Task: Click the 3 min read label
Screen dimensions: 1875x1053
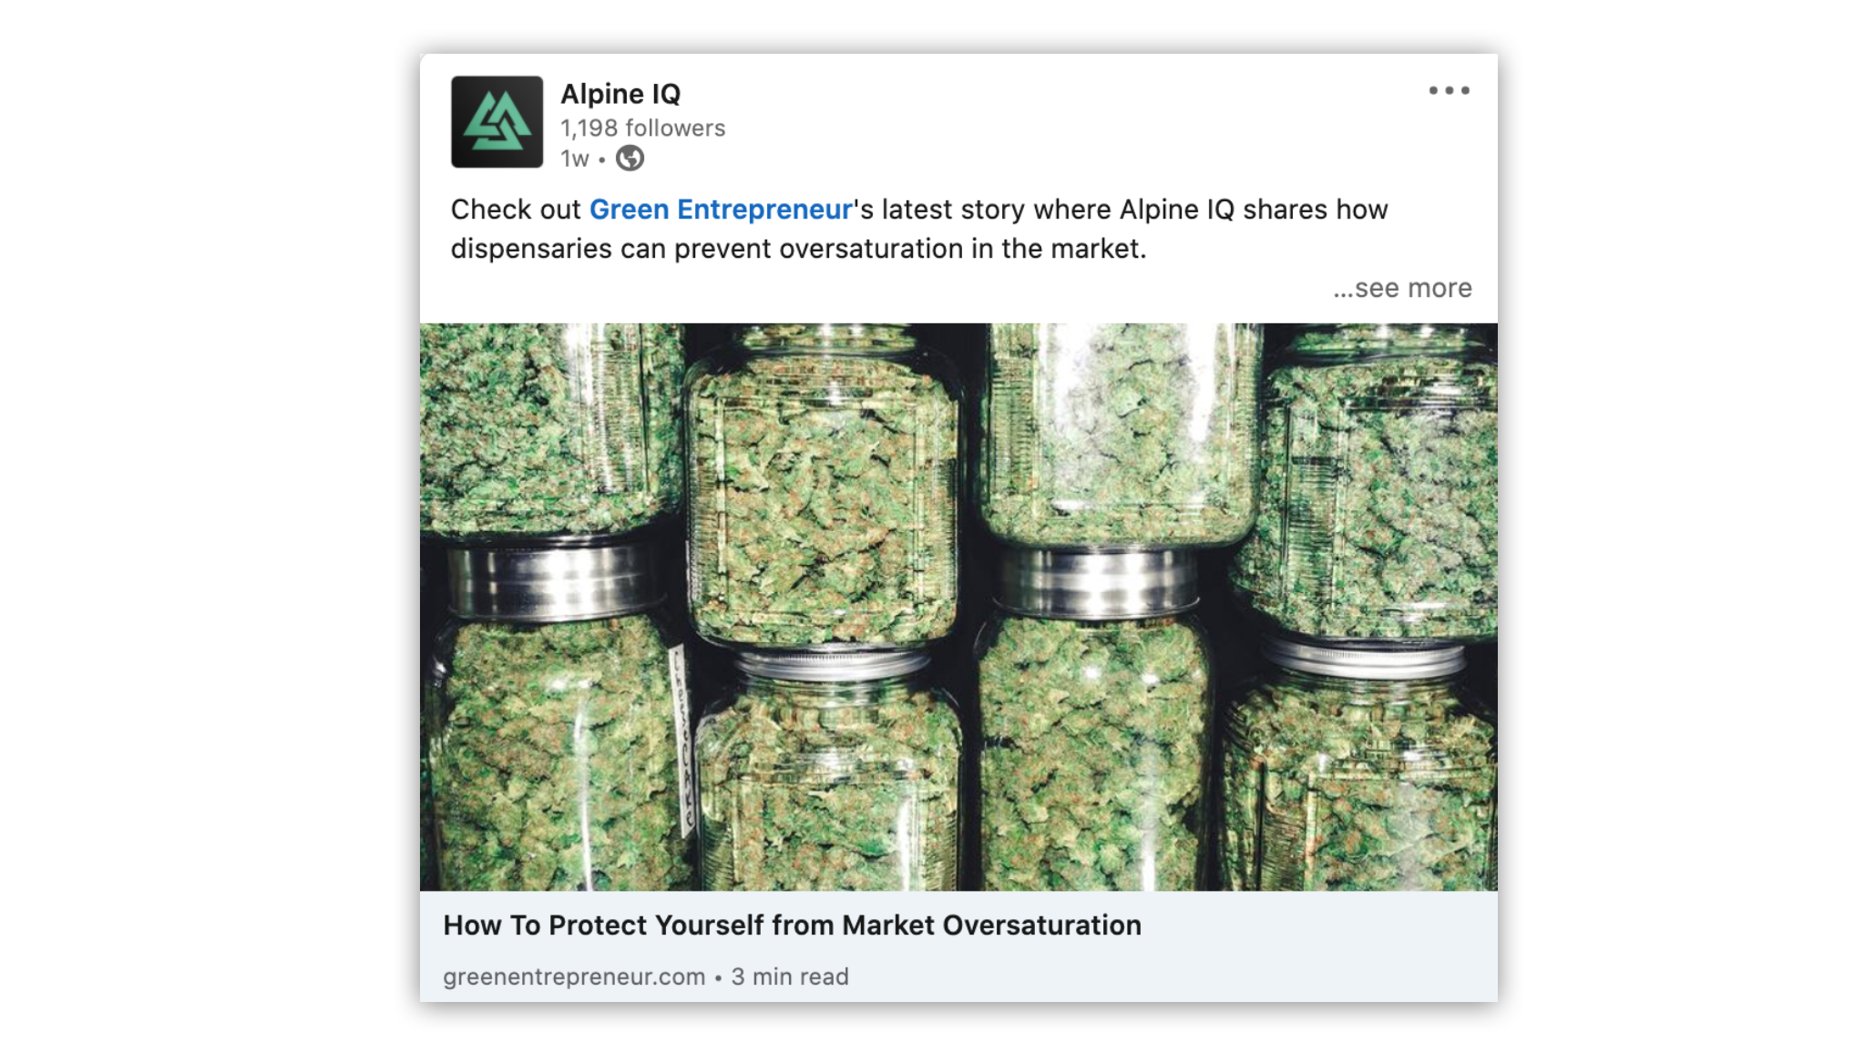Action: click(790, 976)
